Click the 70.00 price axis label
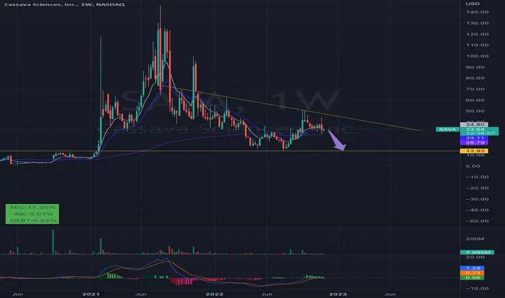Image resolution: width=505 pixels, height=298 pixels. 475,89
